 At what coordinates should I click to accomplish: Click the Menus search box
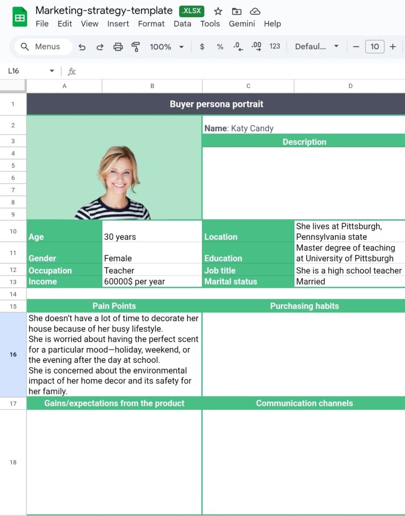pos(43,47)
